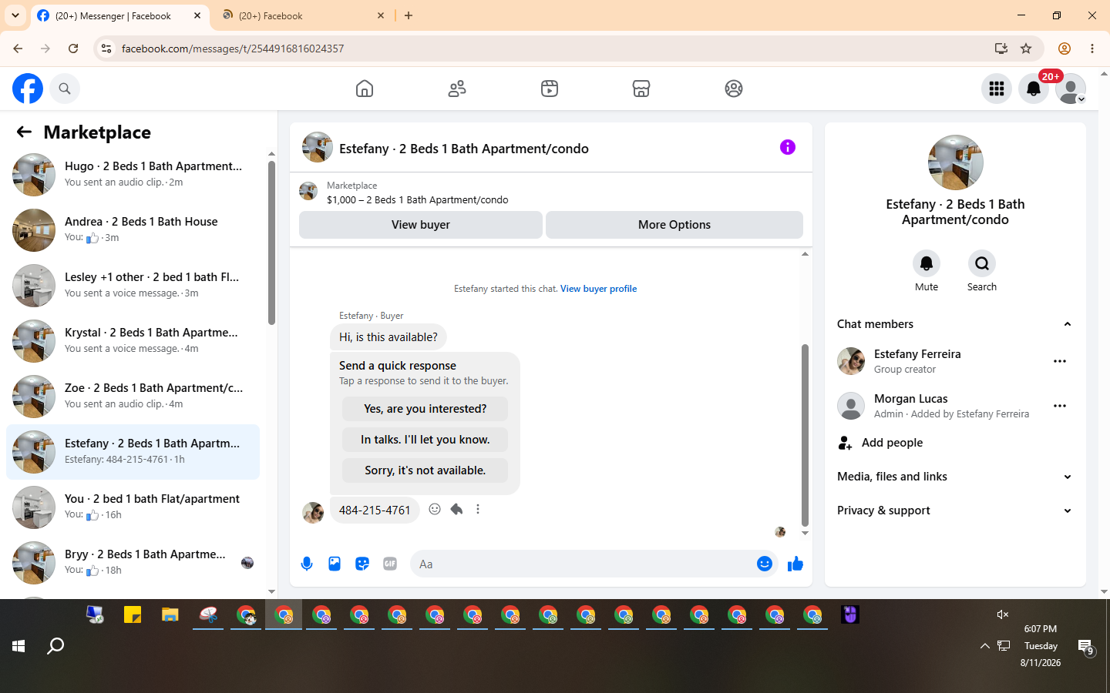Click the chat messages scrollbar
This screenshot has width=1110, height=693.
pos(805,435)
